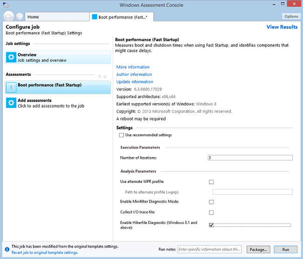
Task: Switch to the Home tab
Action: coord(56,17)
